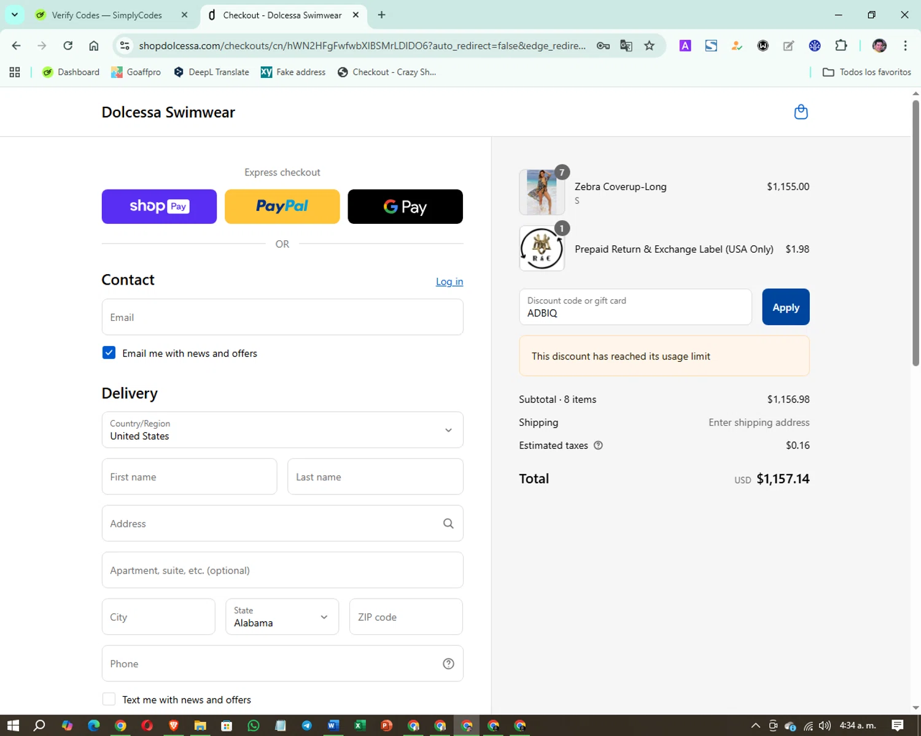Go back with the browser back arrow
Screen dimensions: 921x736
coord(17,45)
